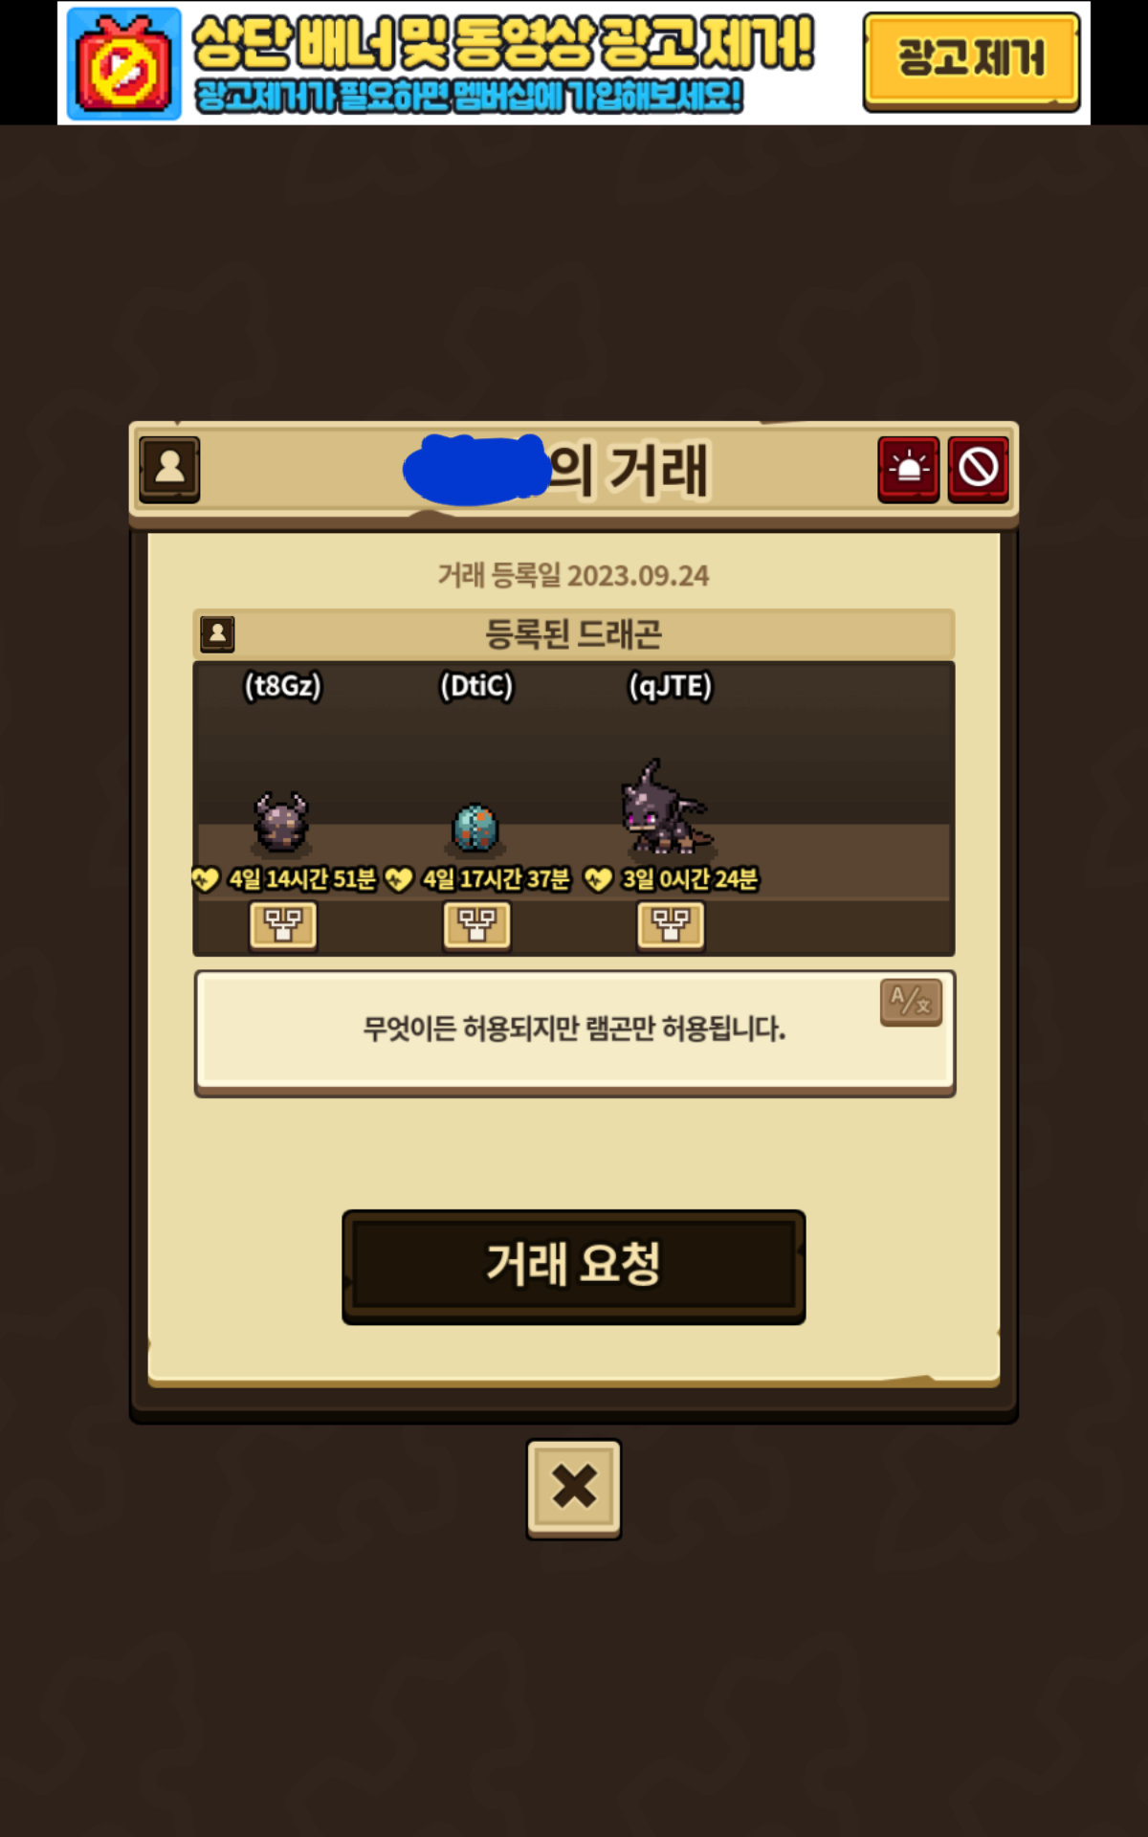This screenshot has width=1148, height=1837.
Task: Select the teal spotted egg DtiC
Action: (x=475, y=828)
